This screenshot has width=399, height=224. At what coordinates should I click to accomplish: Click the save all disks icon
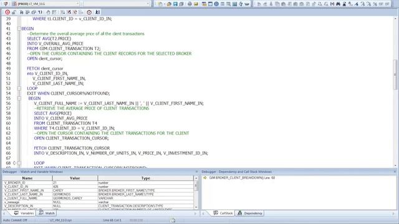pyautogui.click(x=181, y=4)
